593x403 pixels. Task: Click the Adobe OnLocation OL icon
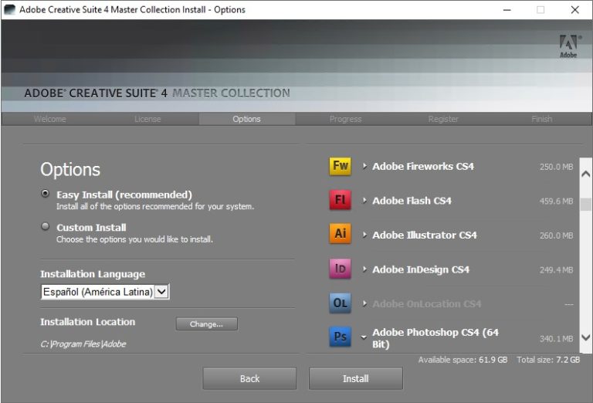pos(340,303)
